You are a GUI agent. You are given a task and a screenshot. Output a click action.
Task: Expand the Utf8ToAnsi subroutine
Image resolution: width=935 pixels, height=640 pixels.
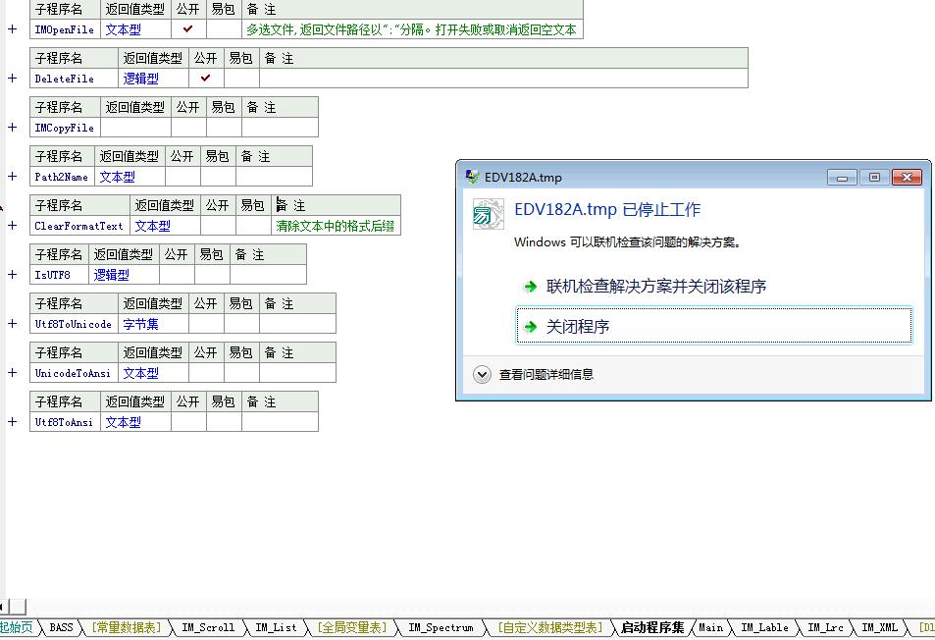pyautogui.click(x=12, y=422)
